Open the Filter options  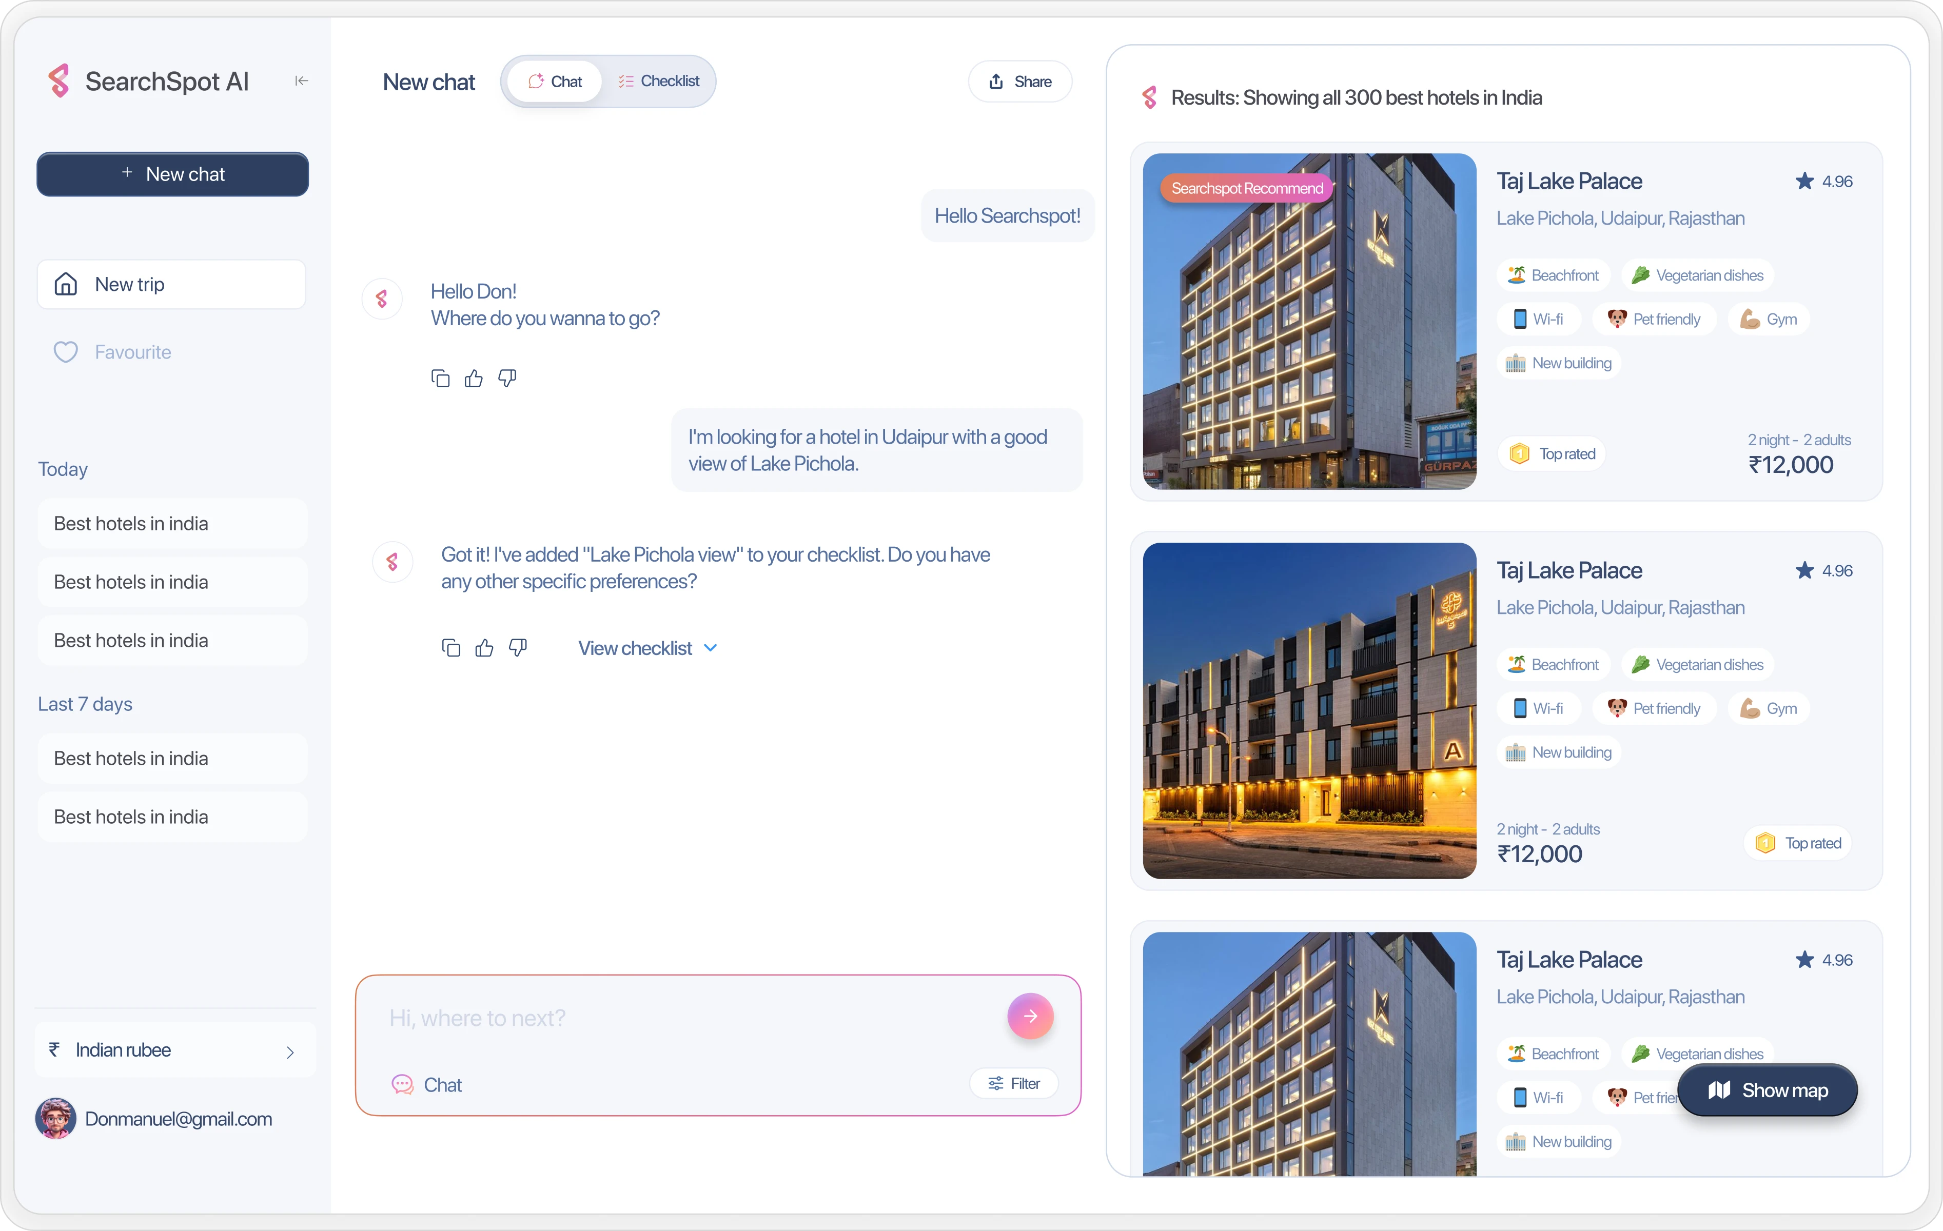1014,1083
